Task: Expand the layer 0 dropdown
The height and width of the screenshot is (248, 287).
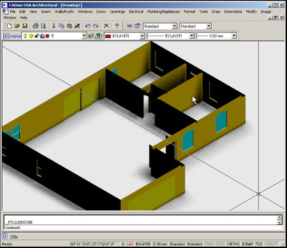Action: coord(84,36)
